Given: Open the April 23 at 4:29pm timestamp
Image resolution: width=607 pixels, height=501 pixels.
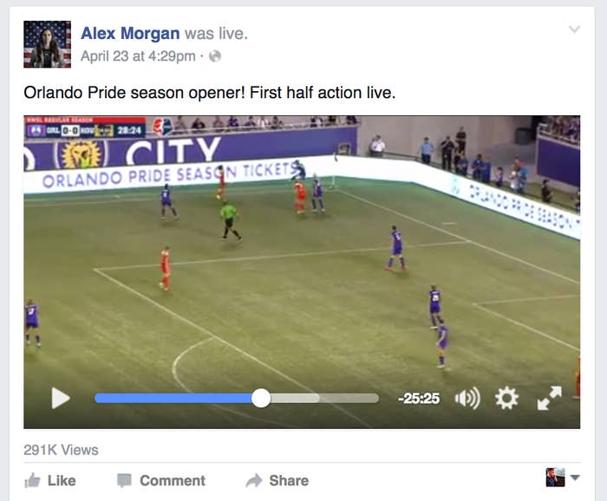Looking at the screenshot, I should [x=138, y=56].
